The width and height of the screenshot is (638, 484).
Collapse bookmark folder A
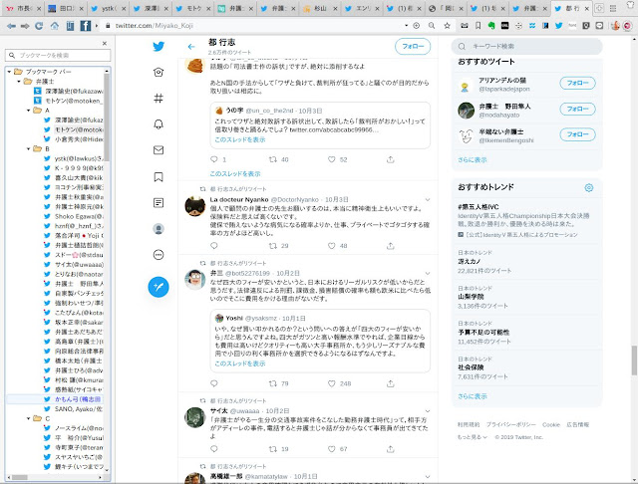(29, 111)
